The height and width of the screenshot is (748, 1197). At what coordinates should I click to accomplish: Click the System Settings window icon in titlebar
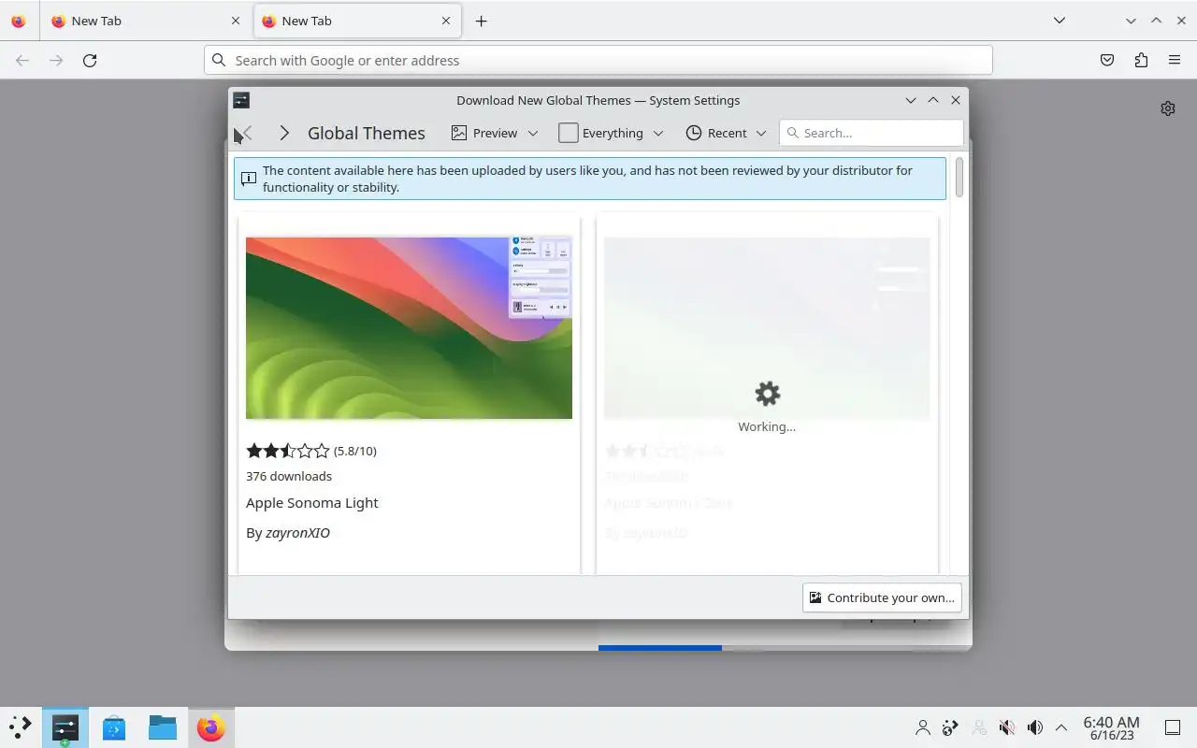tap(241, 100)
